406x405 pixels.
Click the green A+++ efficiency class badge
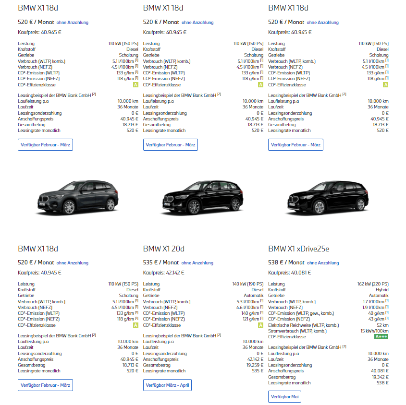tap(381, 337)
